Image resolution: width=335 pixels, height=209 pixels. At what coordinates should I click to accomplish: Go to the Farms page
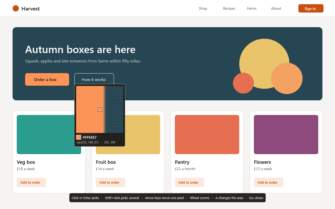[x=252, y=8]
